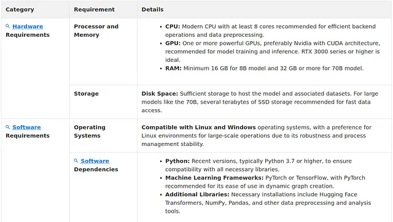Click the magnifier icon beside Software Requirements
Image resolution: width=393 pixels, height=222 pixels.
(x=8, y=127)
